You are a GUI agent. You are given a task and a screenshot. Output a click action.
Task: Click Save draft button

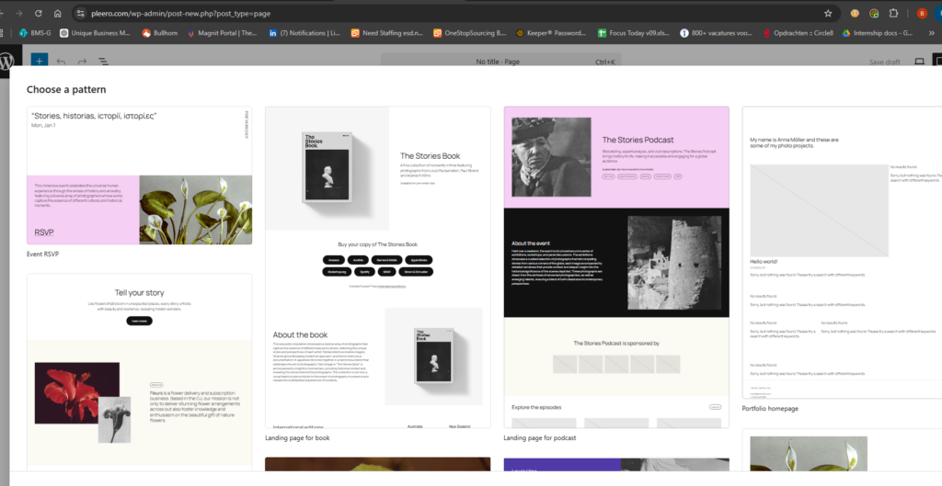pos(884,62)
